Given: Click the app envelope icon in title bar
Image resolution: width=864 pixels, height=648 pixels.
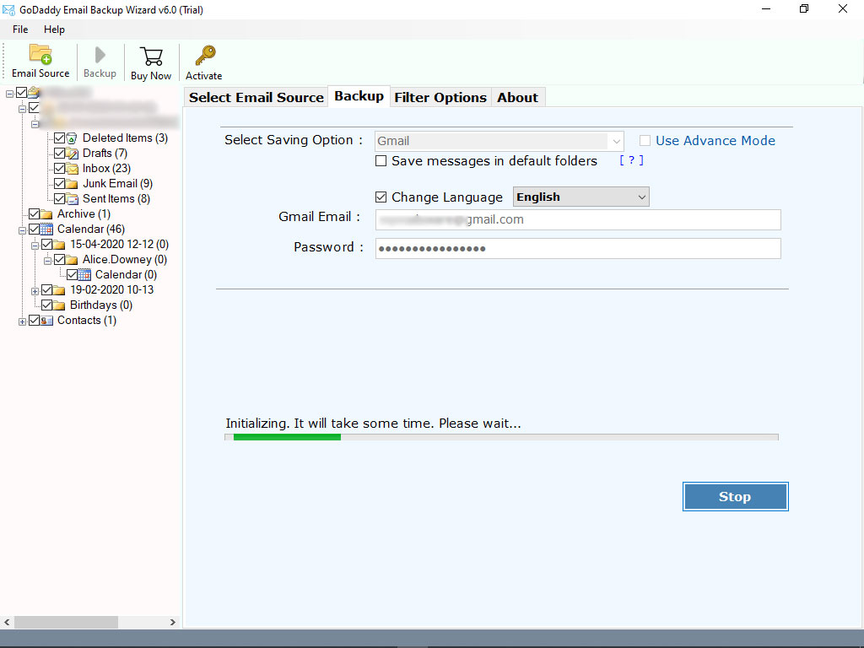Looking at the screenshot, I should click(x=8, y=10).
